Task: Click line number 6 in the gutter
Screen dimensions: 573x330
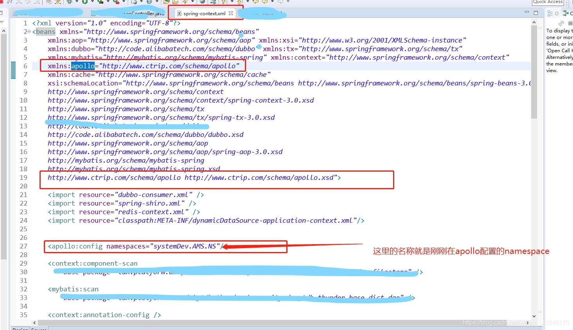Action: pyautogui.click(x=25, y=66)
